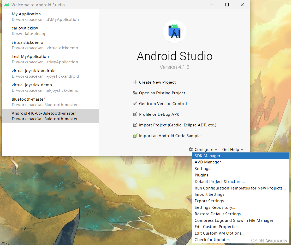
Task: Open Plugins from the Configure menu
Action: click(241, 175)
